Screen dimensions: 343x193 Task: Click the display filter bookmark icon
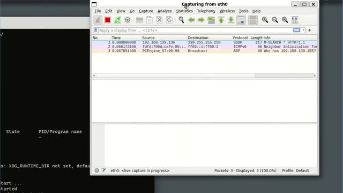pos(95,30)
